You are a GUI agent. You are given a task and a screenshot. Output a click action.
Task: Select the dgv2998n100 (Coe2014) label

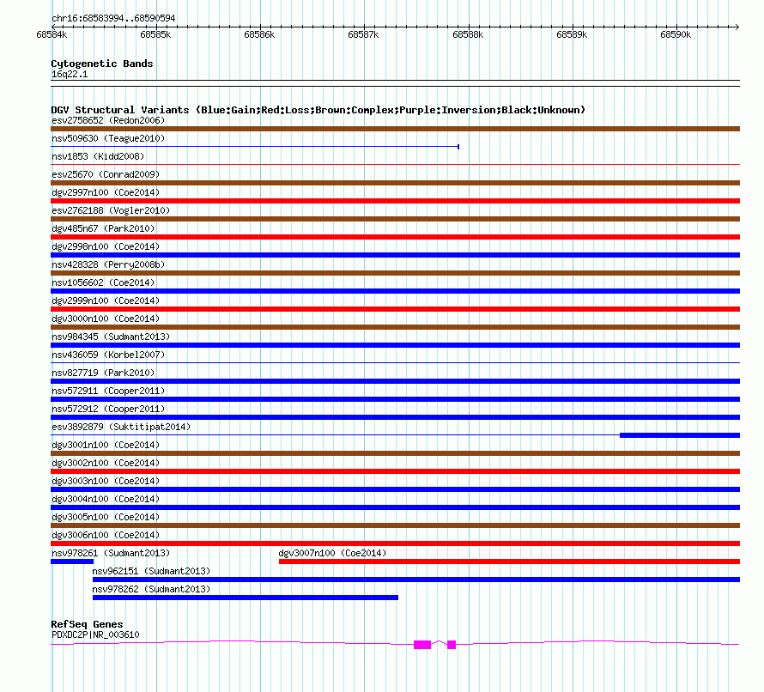point(106,246)
